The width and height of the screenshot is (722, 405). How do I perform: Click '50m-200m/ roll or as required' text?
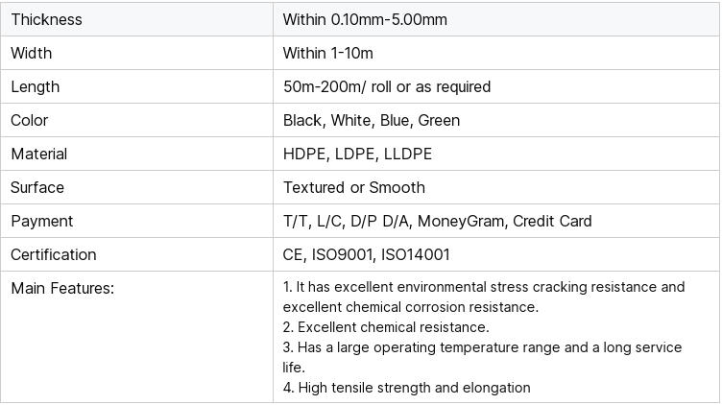(387, 86)
